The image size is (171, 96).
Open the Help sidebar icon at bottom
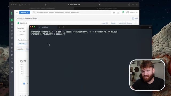tap(12, 72)
